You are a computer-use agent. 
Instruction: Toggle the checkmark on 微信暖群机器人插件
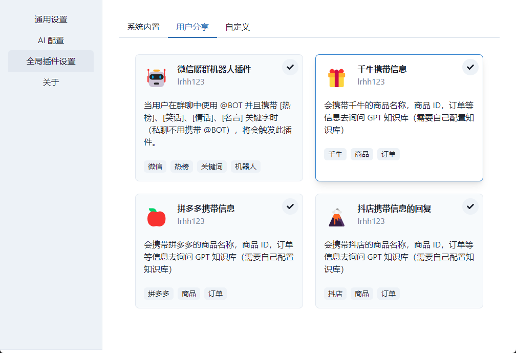tap(290, 67)
